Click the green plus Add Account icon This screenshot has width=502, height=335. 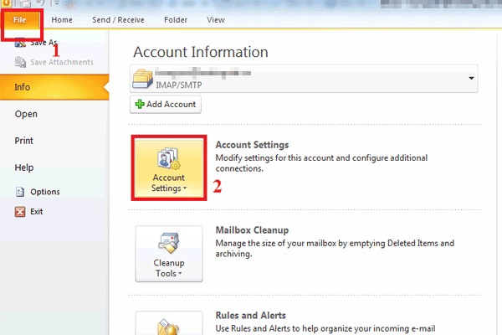pyautogui.click(x=140, y=104)
